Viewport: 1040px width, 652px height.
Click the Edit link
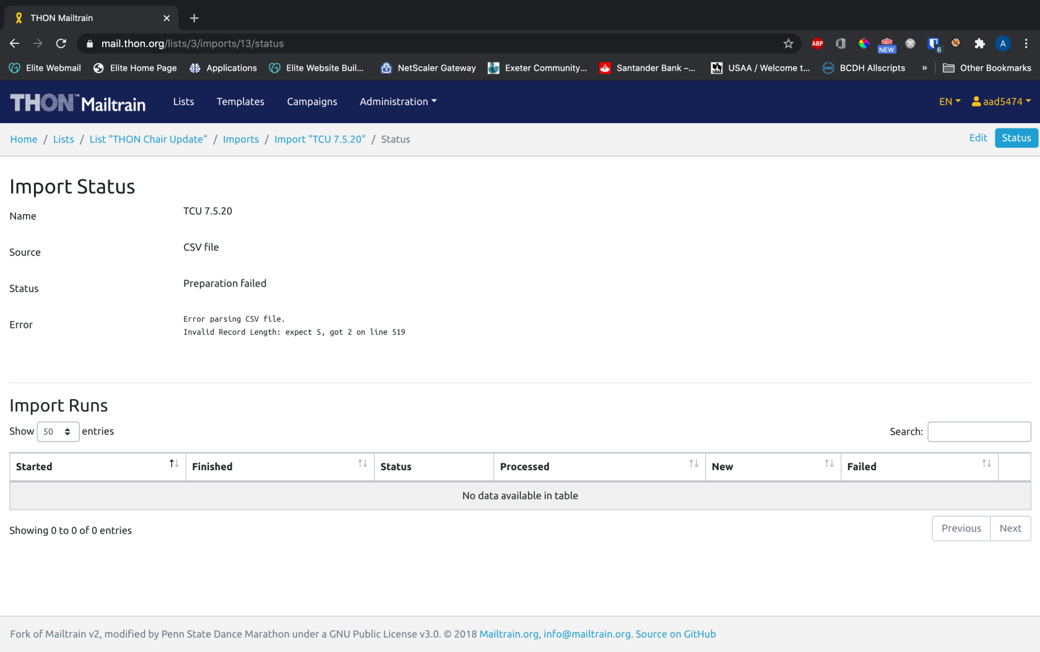coord(978,138)
